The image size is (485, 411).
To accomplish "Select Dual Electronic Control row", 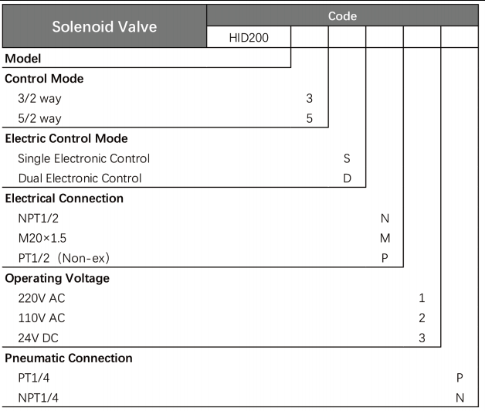I will pos(80,178).
